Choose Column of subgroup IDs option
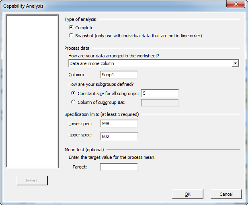Screen dimensions: 248x205 [x=73, y=102]
